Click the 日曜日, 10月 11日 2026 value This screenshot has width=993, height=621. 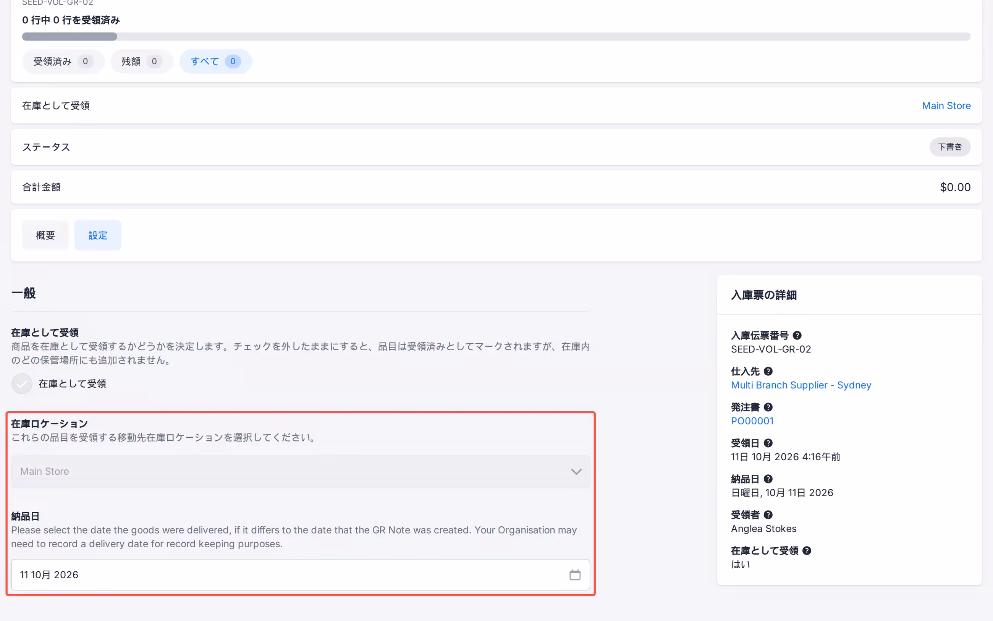point(782,493)
